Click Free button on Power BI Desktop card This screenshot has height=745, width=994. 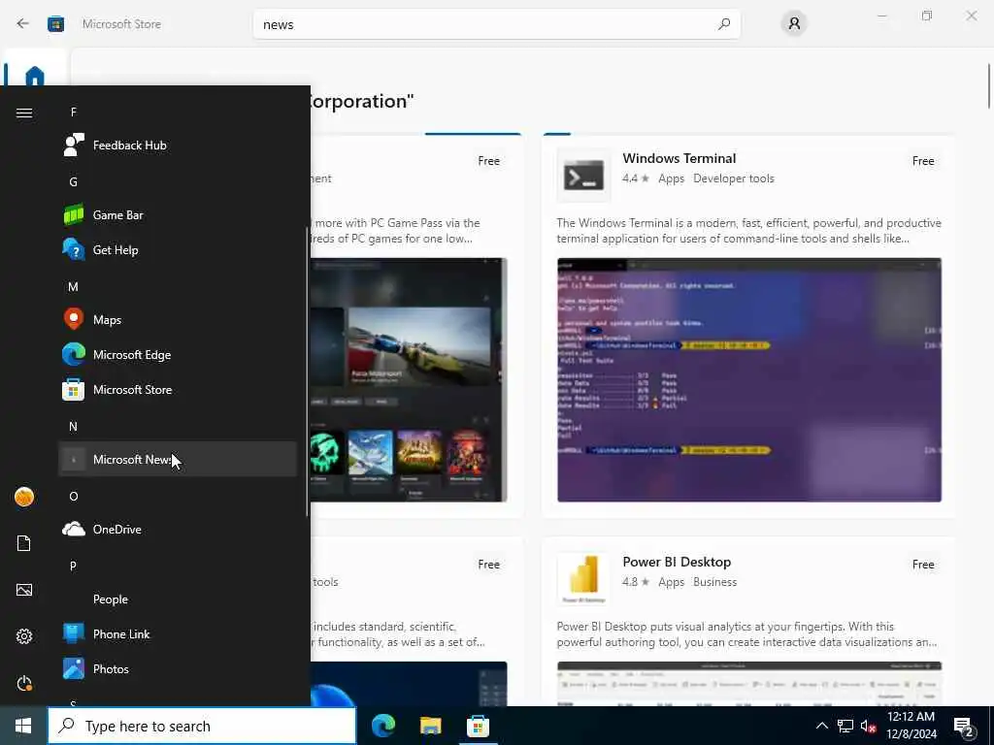(x=923, y=565)
